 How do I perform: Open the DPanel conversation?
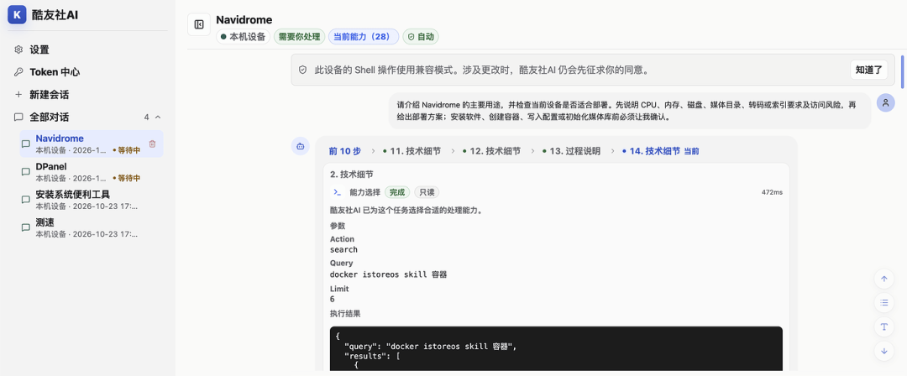[x=92, y=172]
